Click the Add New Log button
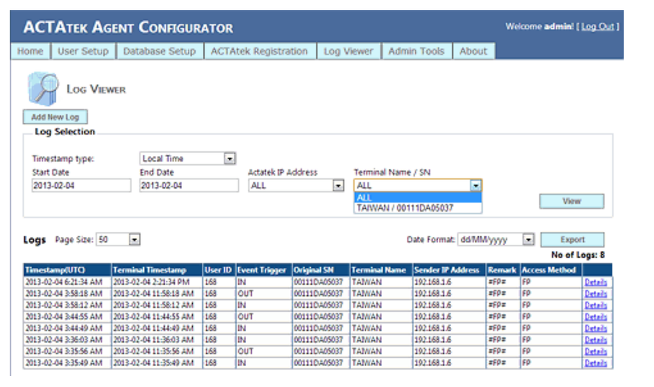Screen dimensions: 654x387 point(55,117)
